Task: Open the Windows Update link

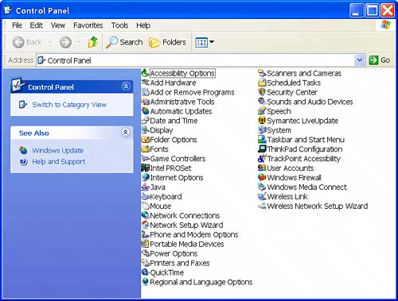Action: tap(57, 150)
